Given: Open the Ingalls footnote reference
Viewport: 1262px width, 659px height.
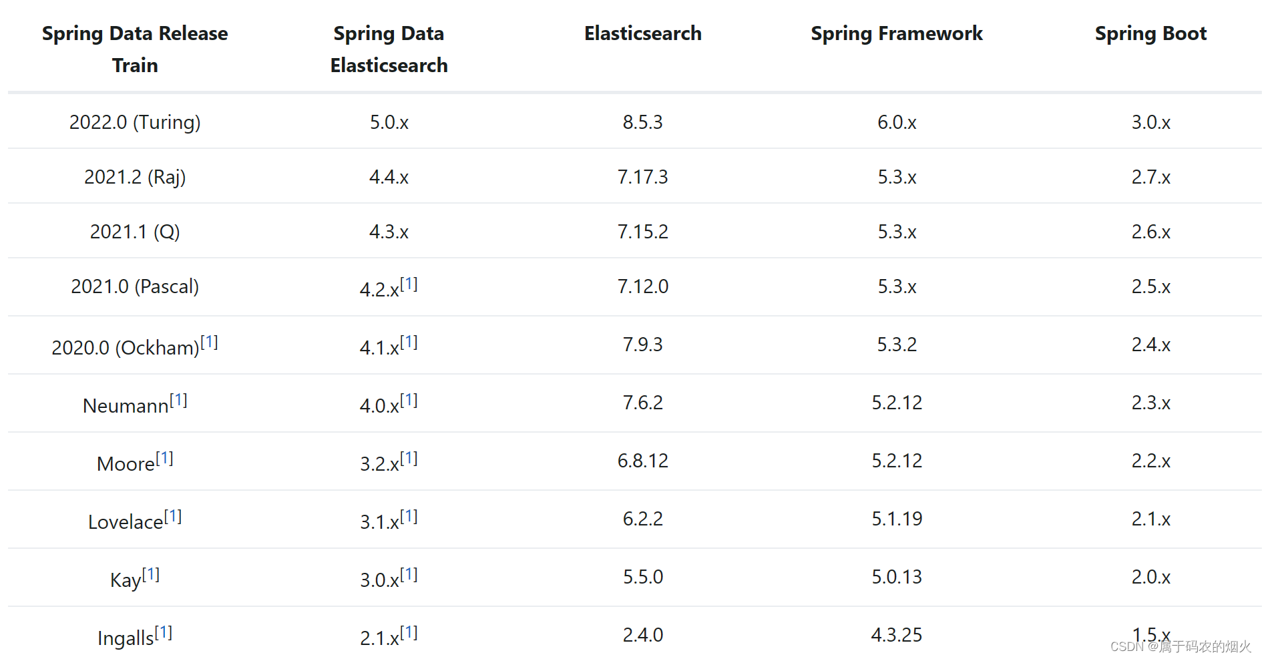Looking at the screenshot, I should (x=164, y=633).
